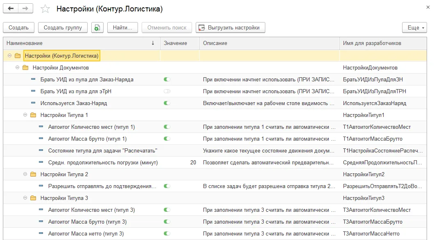Click description starting "Включает/выключает на рабочем столе"
The height and width of the screenshot is (240, 434).
[269, 103]
